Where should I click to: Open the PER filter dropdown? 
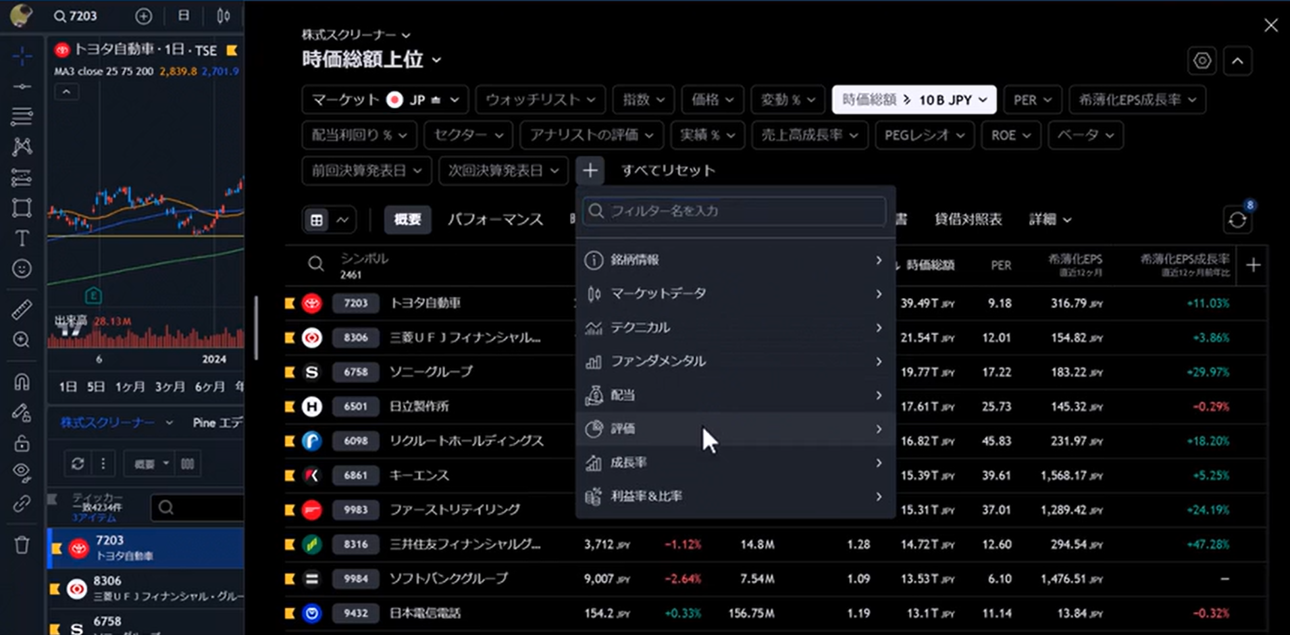(1033, 100)
